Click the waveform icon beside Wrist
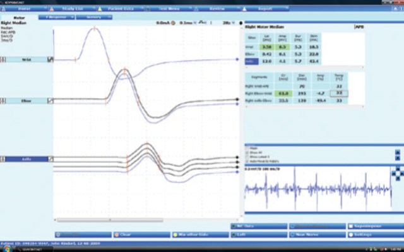The height and width of the screenshot is (252, 404). click(50, 60)
